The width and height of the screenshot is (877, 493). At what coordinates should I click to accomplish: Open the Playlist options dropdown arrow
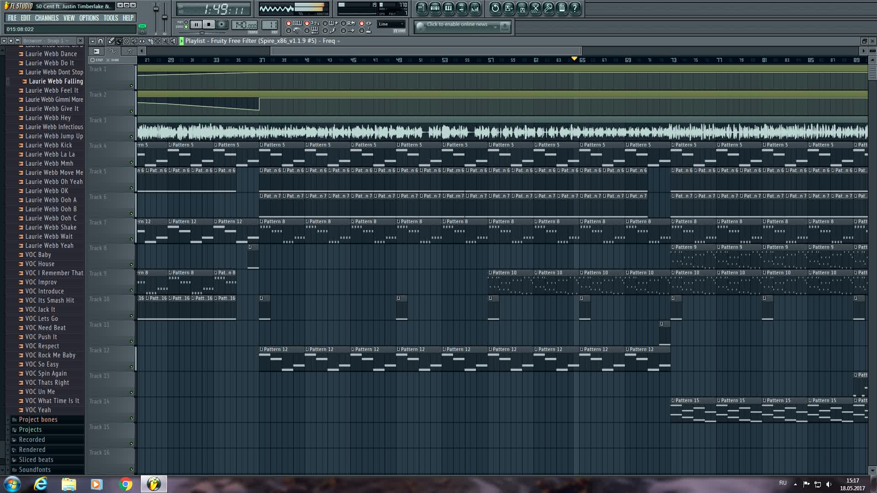tap(92, 41)
